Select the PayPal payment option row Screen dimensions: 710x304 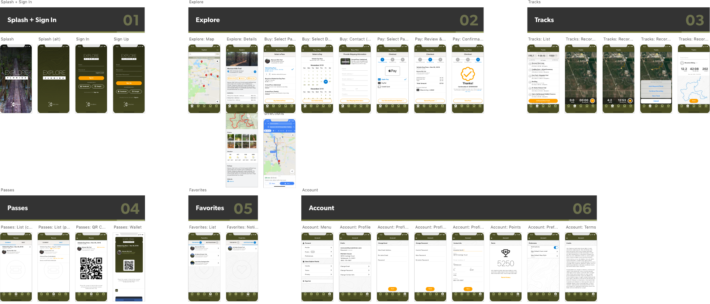(x=392, y=83)
